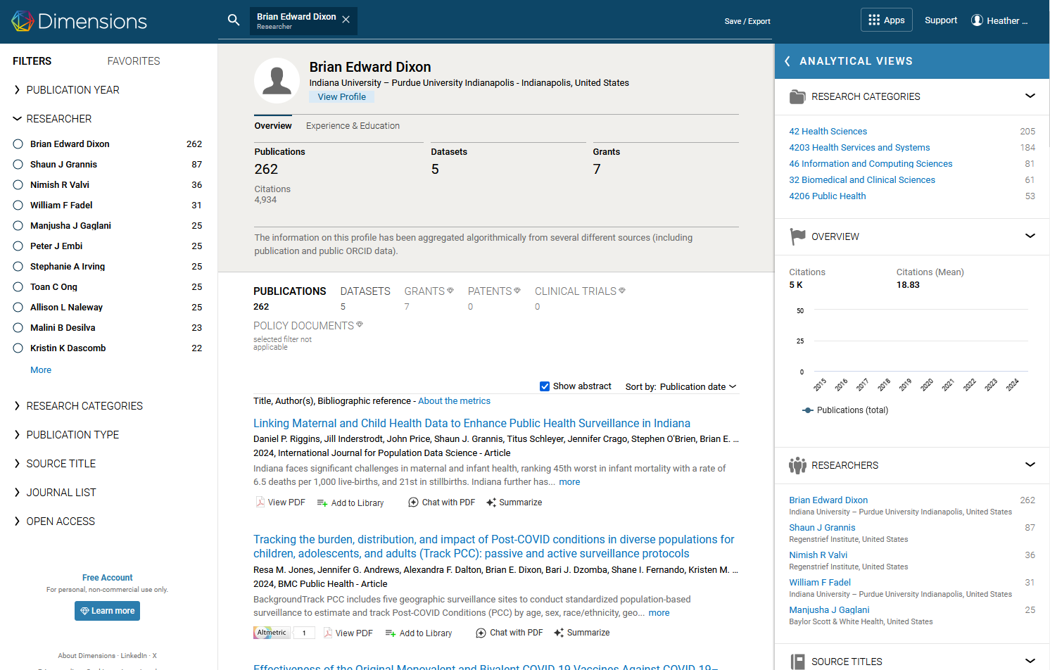Summarize the Post-COVID conditions article

[x=581, y=633]
